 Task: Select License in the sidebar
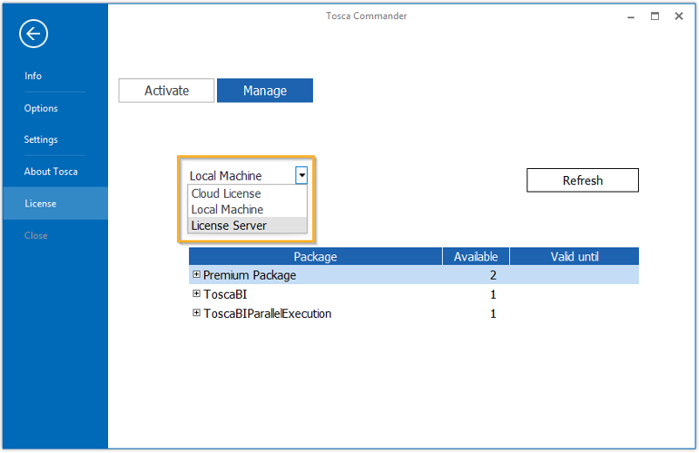(40, 204)
